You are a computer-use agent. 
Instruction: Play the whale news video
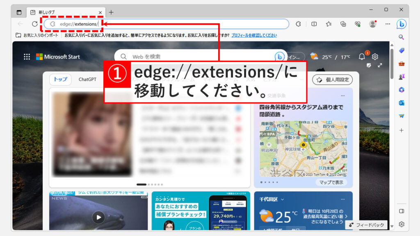(x=98, y=217)
